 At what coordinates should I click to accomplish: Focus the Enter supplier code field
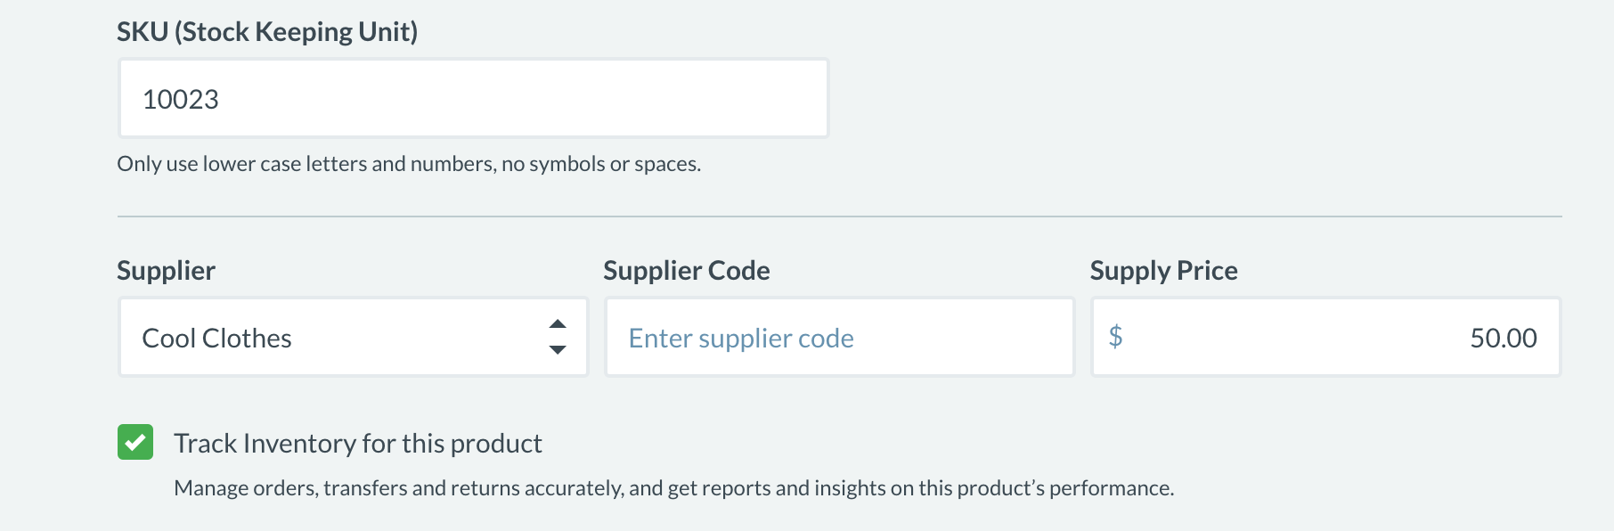tap(839, 338)
